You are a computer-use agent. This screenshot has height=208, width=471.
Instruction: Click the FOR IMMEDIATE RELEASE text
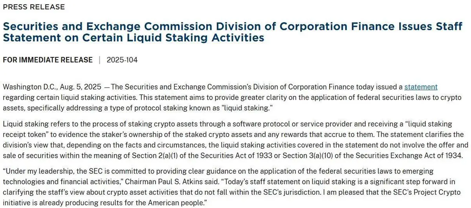coord(48,60)
